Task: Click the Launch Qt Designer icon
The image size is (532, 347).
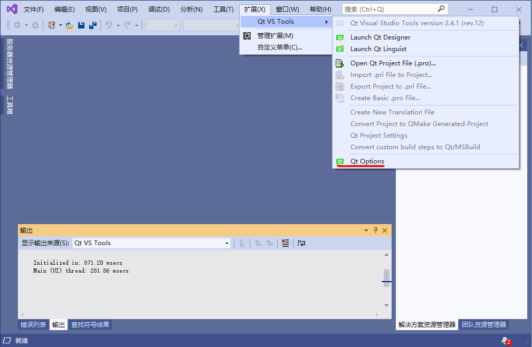Action: [340, 37]
